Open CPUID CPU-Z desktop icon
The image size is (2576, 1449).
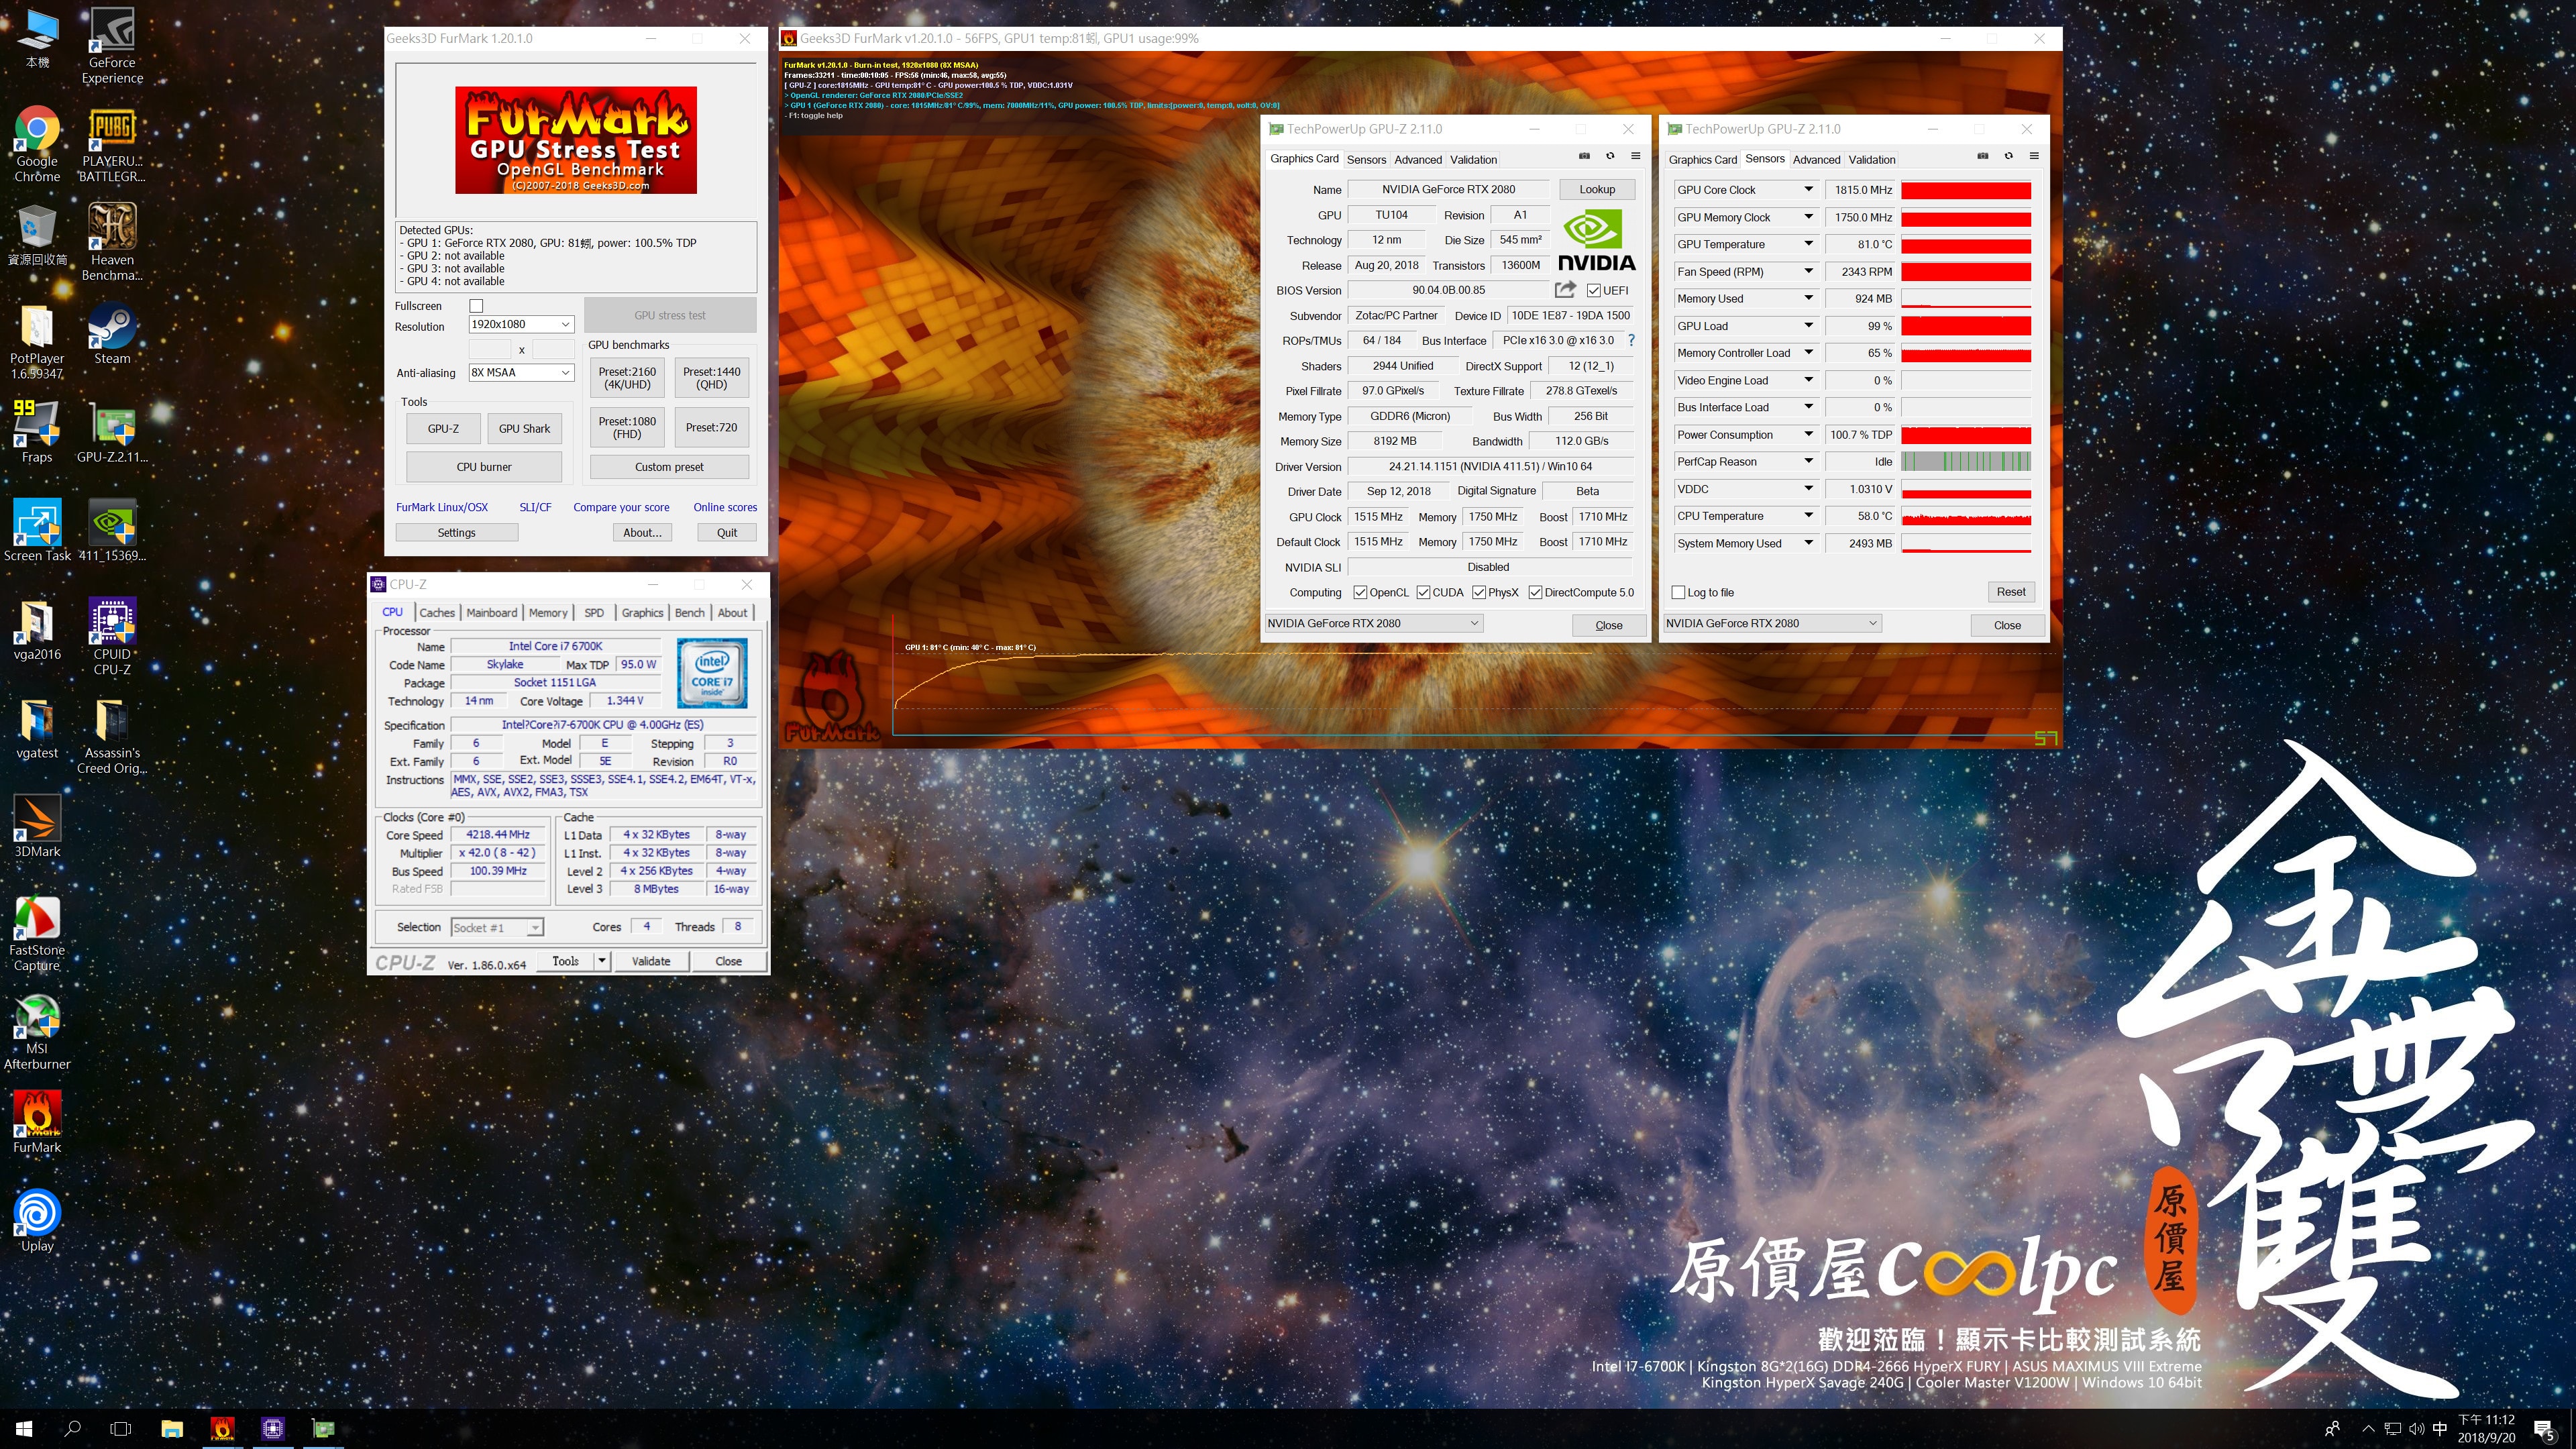point(112,636)
